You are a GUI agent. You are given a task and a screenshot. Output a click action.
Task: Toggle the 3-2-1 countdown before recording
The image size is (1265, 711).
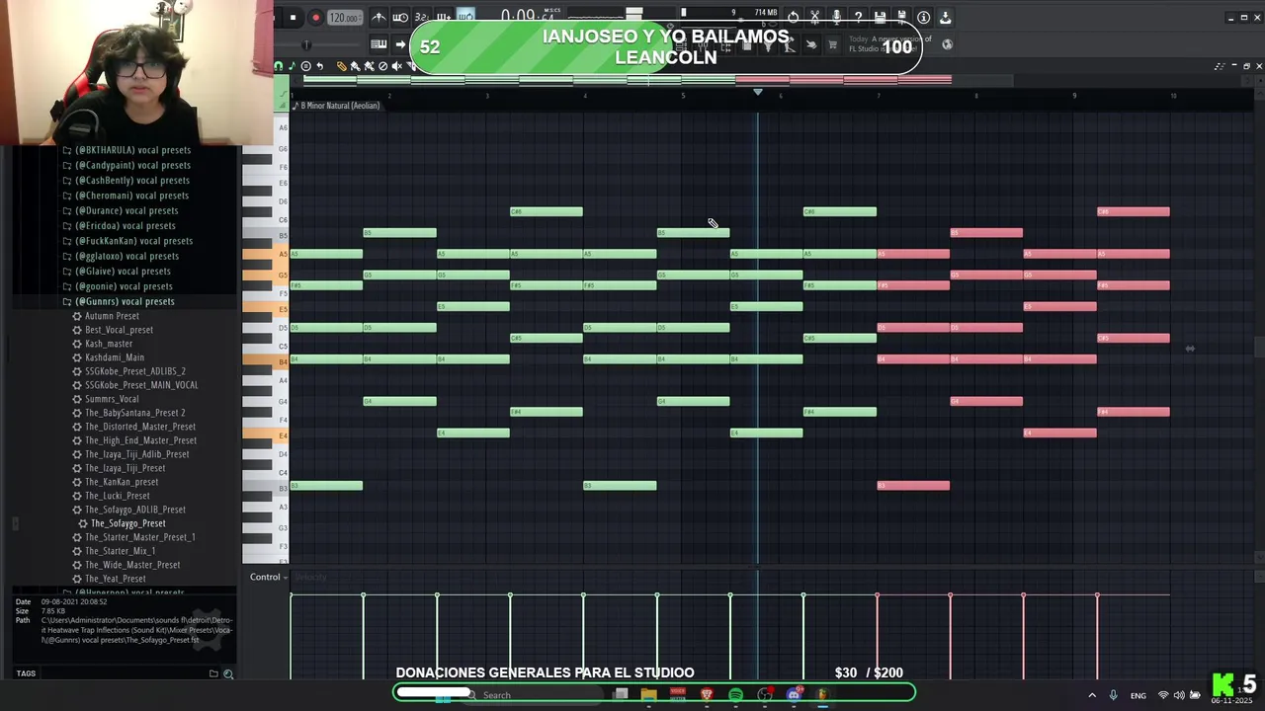[422, 18]
